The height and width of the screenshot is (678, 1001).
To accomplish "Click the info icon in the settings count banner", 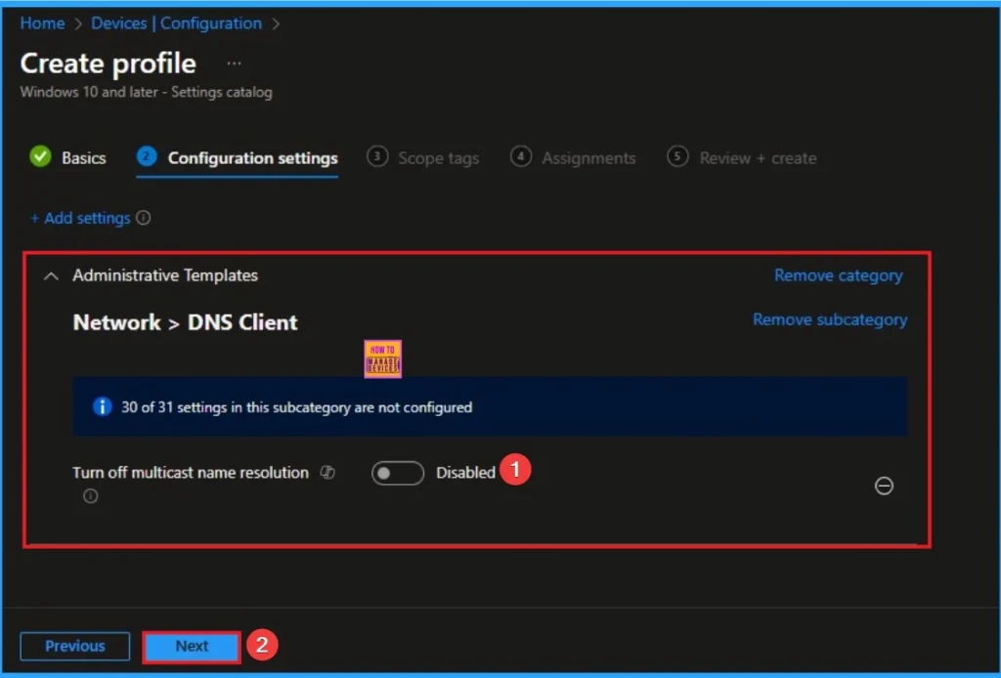I will (x=102, y=405).
